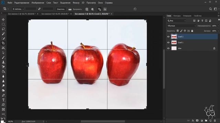Select the Move tool

(3, 19)
